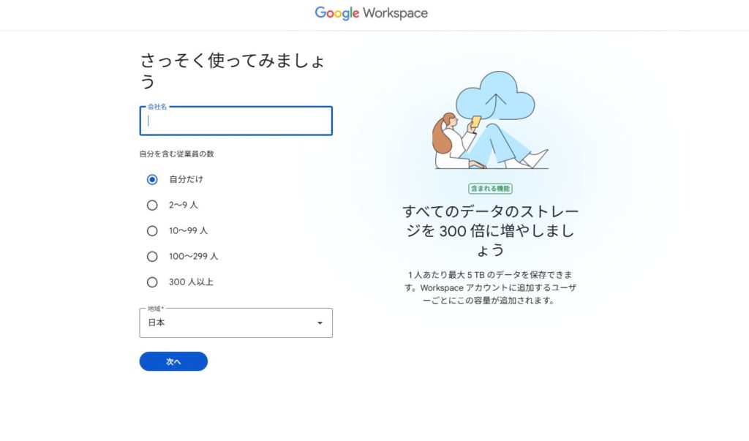749x441 pixels.
Task: Select the 自分だけ radio button
Action: (x=152, y=179)
